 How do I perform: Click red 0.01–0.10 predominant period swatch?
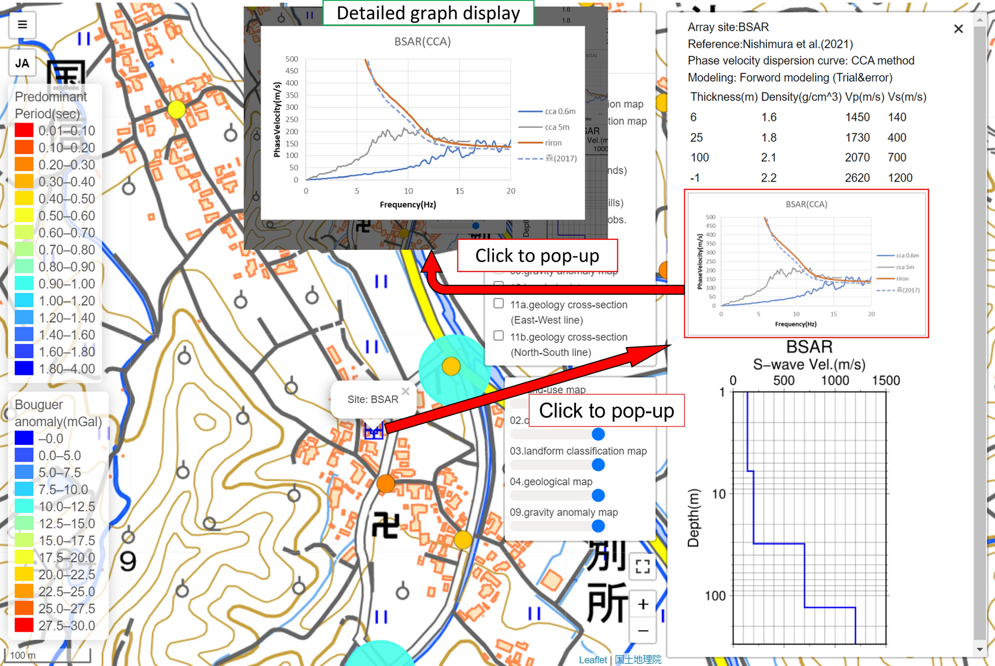(x=24, y=131)
